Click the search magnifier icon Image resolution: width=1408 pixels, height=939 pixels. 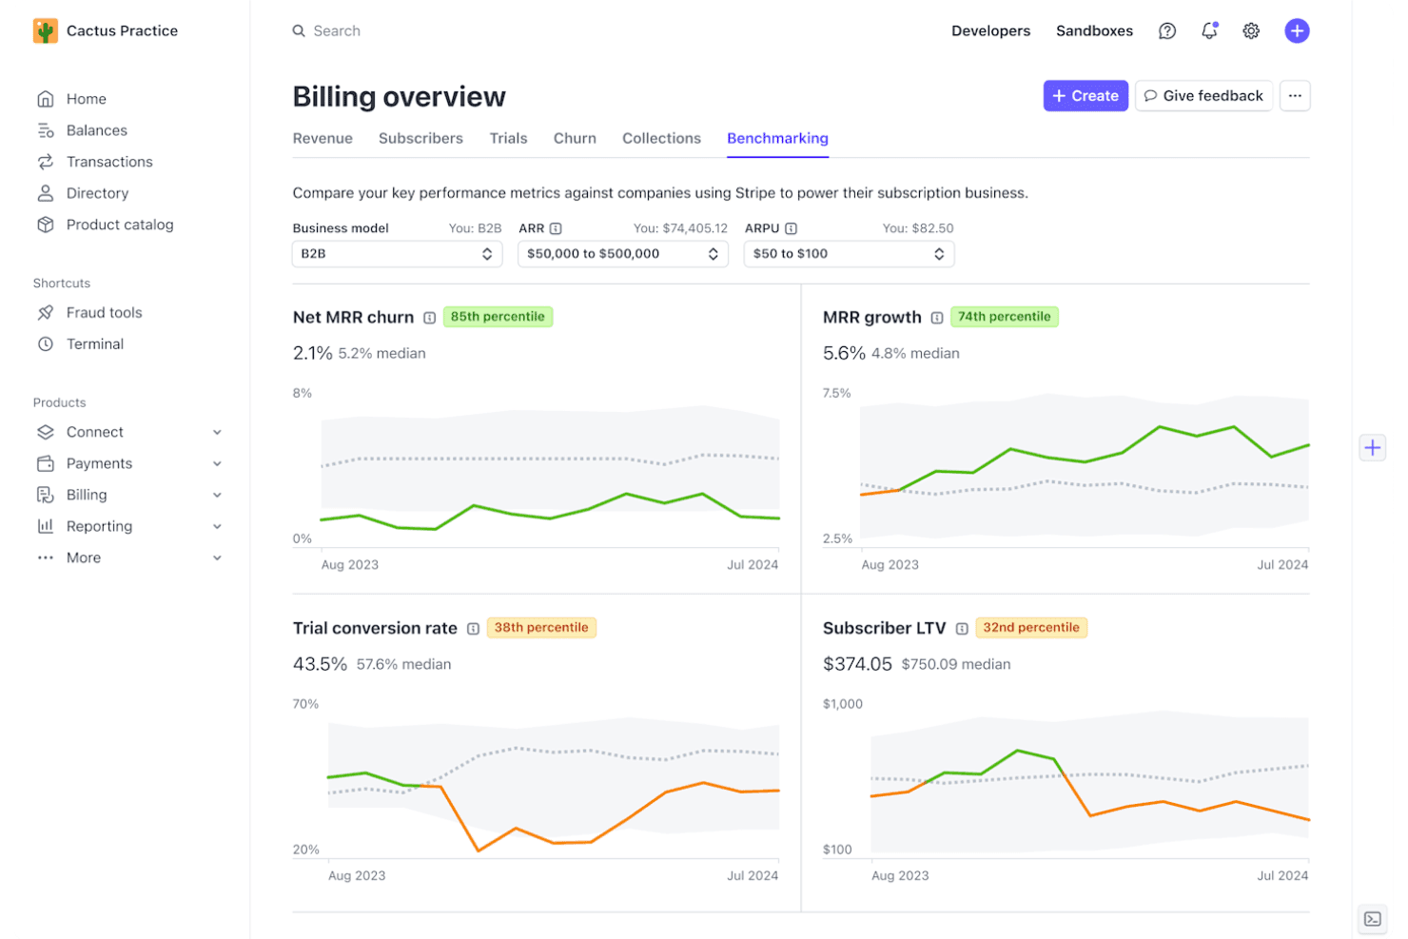tap(299, 30)
